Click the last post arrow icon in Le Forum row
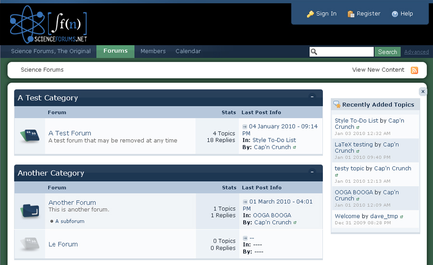 click(245, 238)
